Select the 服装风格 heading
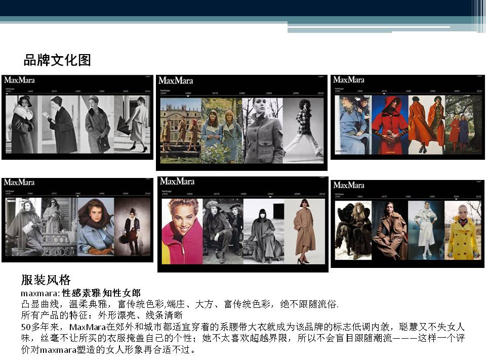This screenshot has height=364, width=486. [46, 280]
